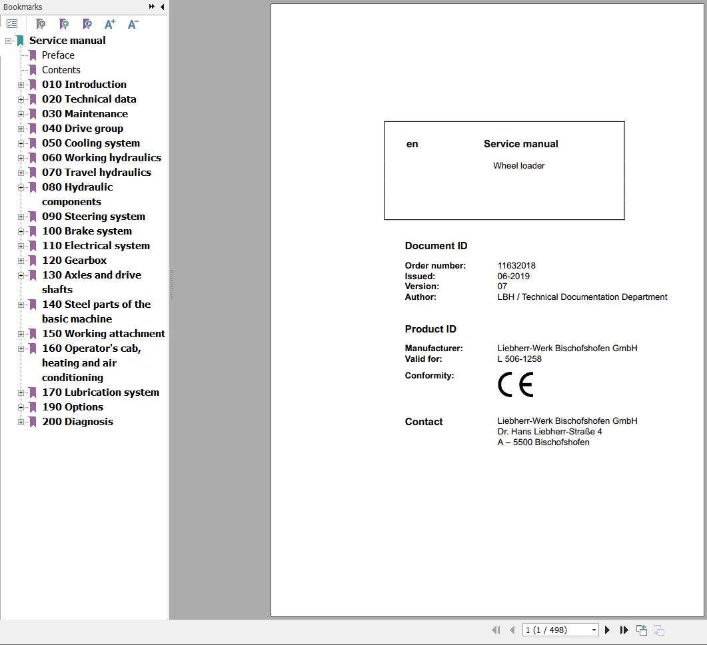Click the bookmark icon beside 030 Maintenance

click(33, 113)
